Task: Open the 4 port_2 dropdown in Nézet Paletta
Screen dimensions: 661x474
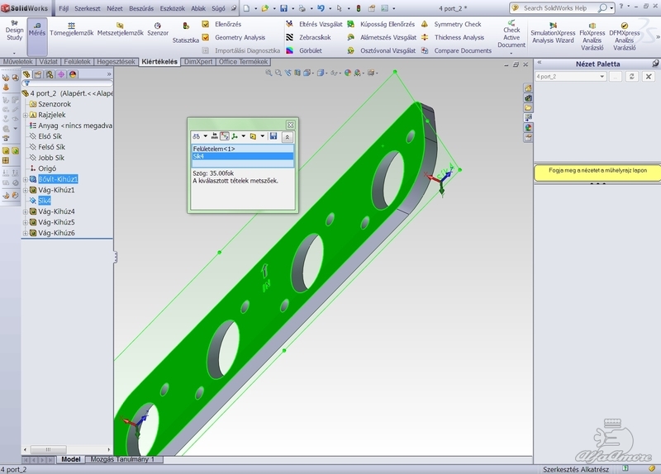Action: (602, 76)
